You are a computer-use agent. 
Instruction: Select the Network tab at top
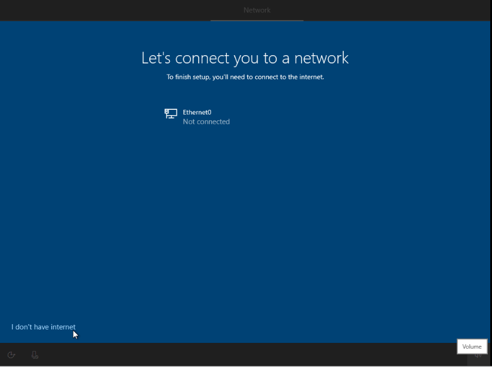pos(257,10)
